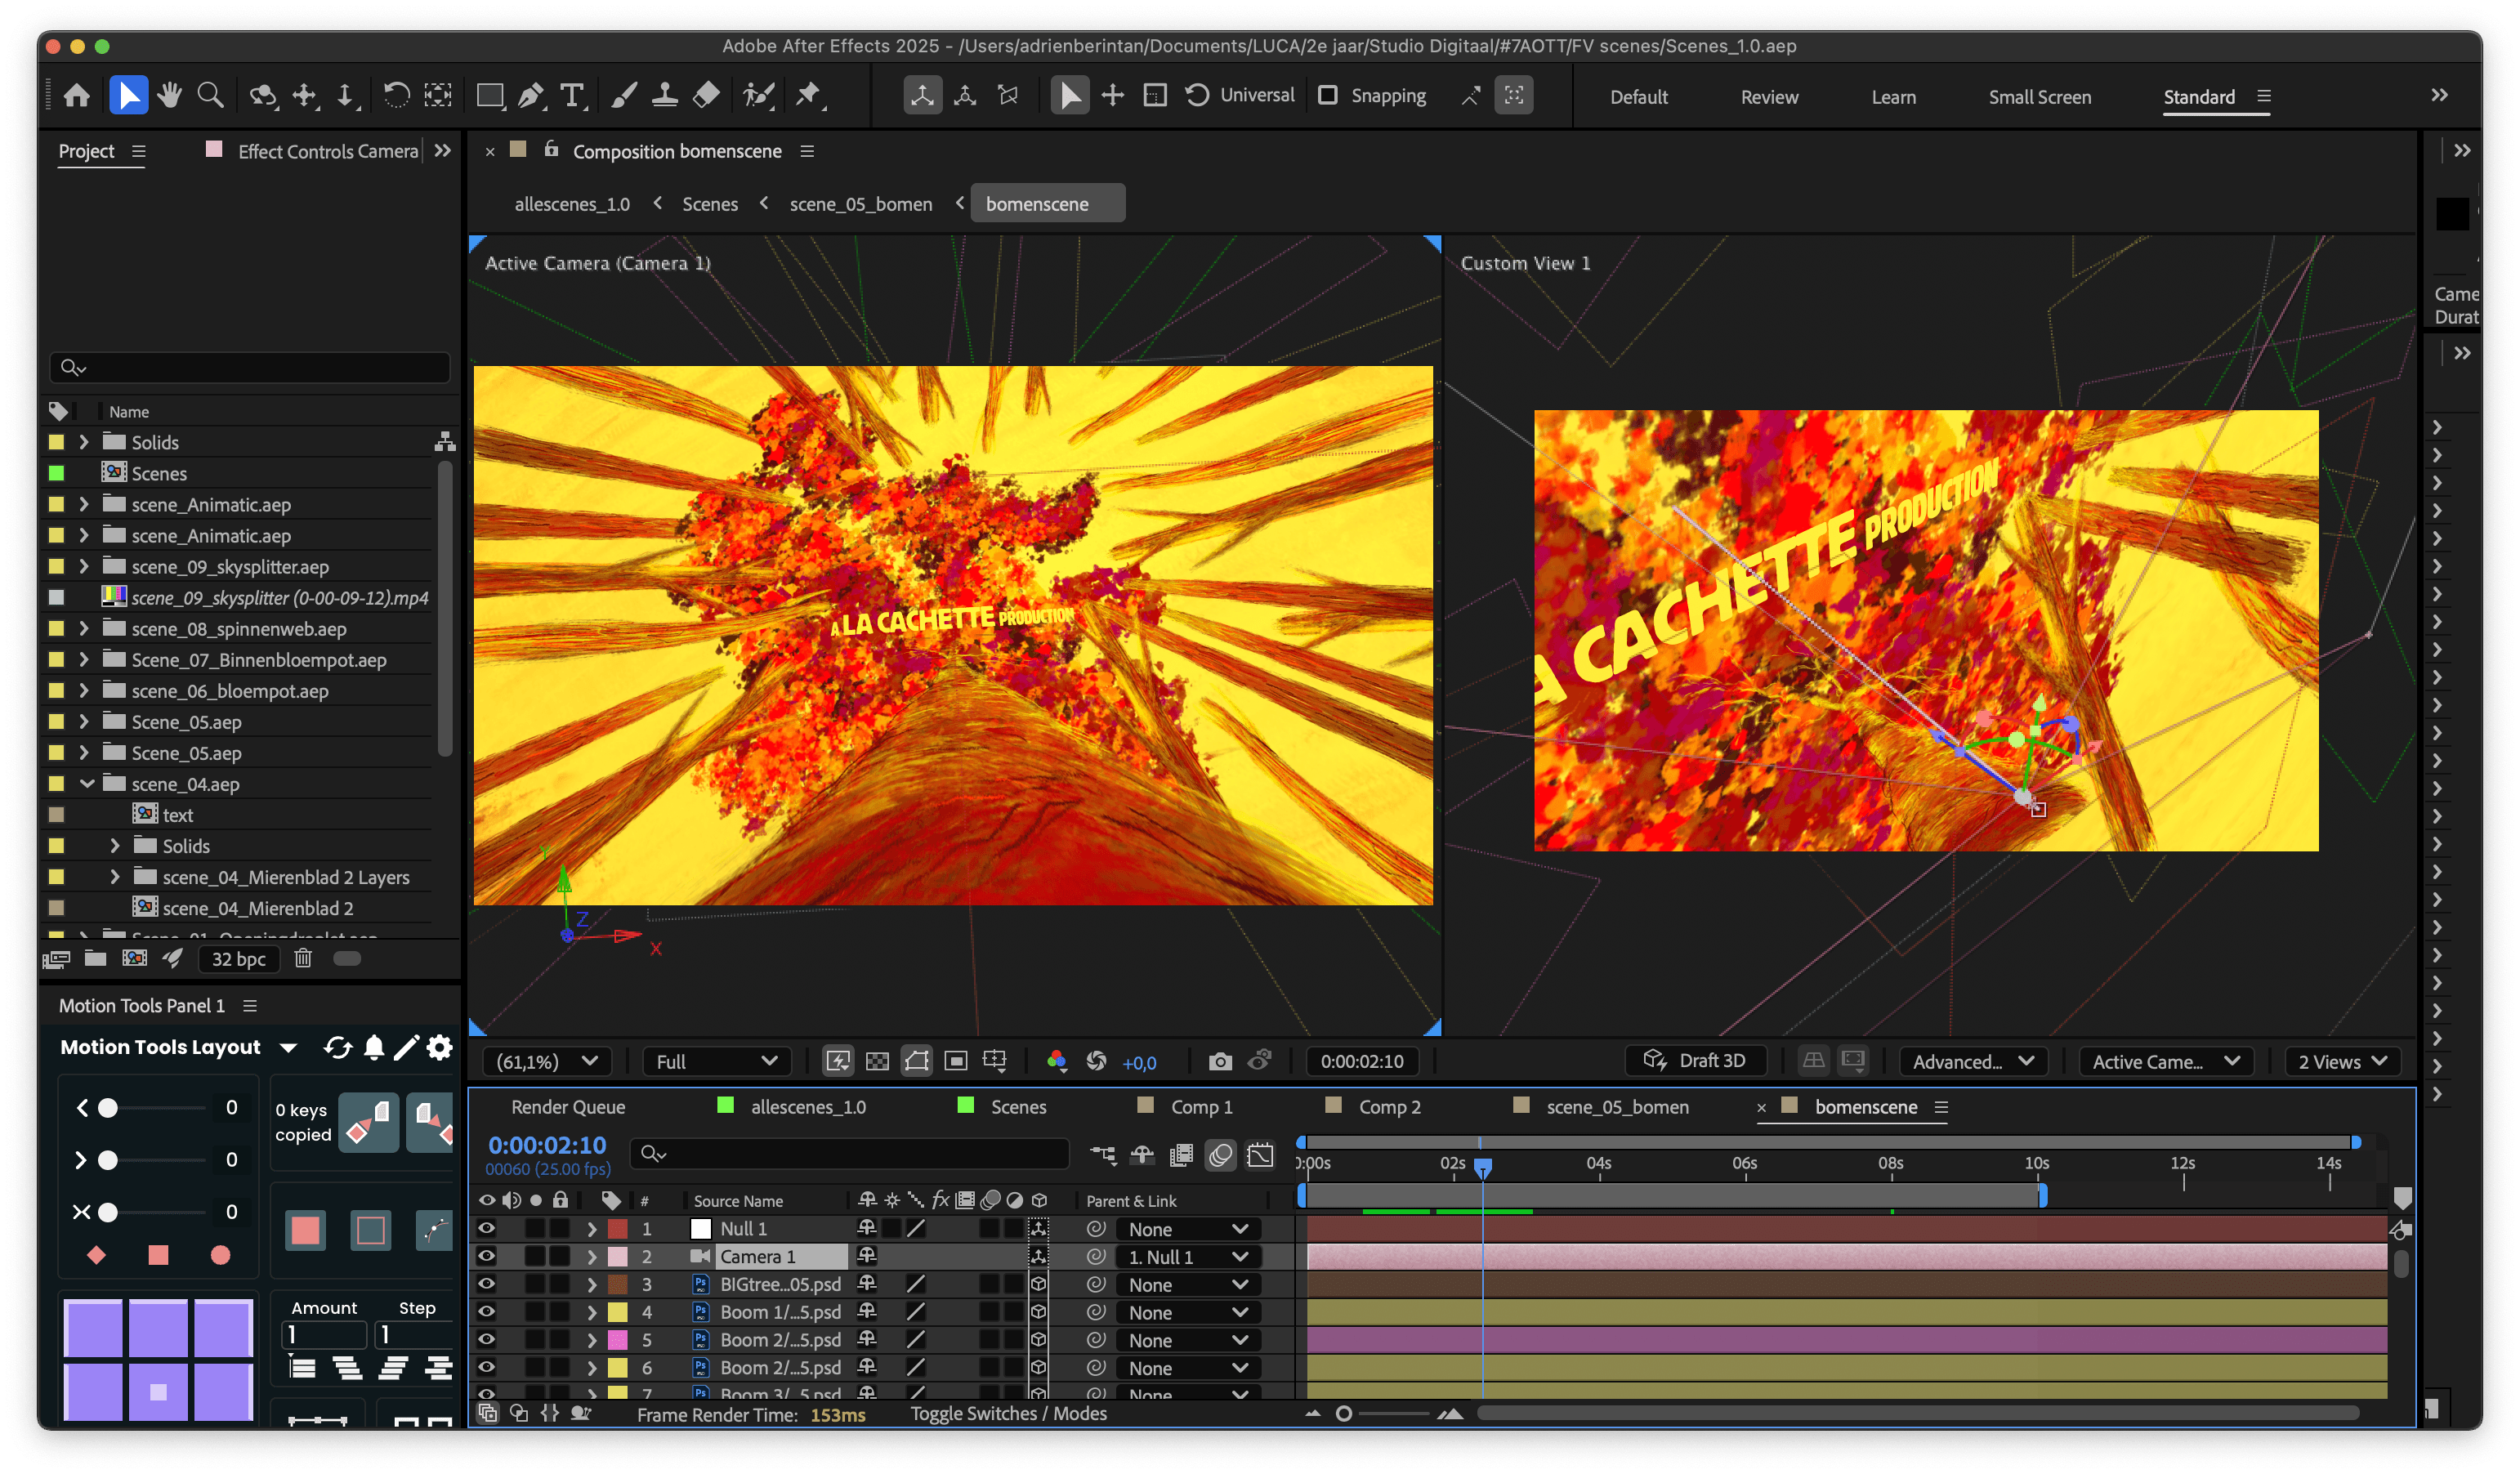Toggle Draft 3D mode
2520x1474 pixels.
pos(1696,1061)
